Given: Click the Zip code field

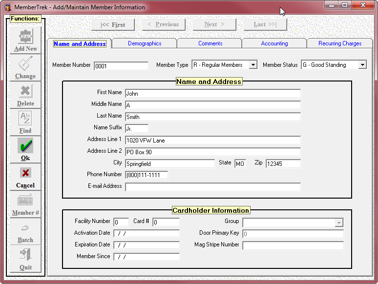Looking at the screenshot, I should (283, 164).
